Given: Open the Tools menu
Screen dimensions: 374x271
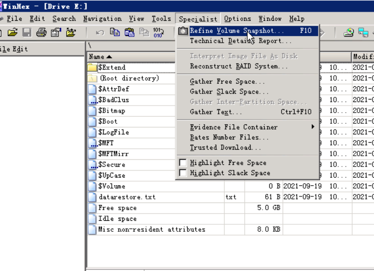Looking at the screenshot, I should 161,19.
